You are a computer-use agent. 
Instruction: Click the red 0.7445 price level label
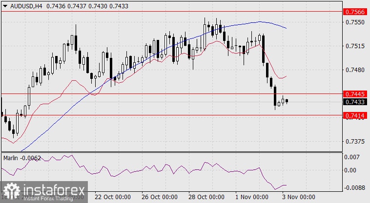click(x=354, y=93)
